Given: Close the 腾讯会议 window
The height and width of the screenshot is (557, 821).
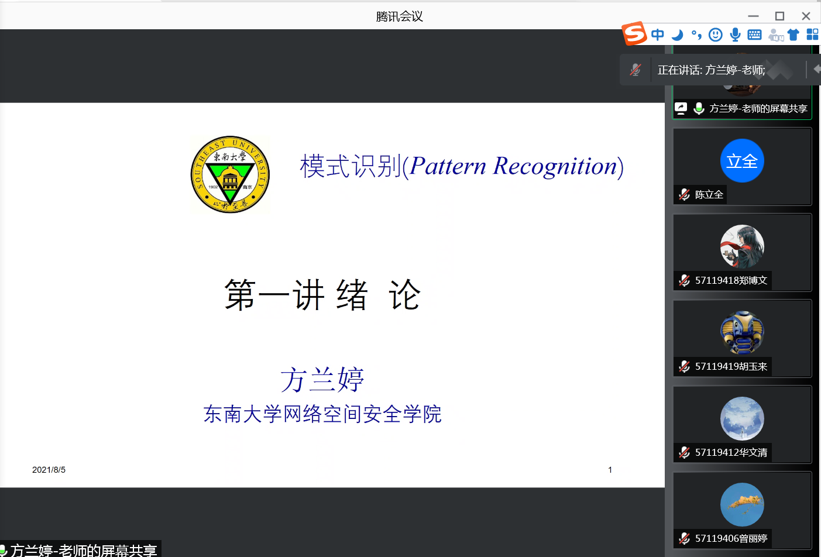Looking at the screenshot, I should coord(806,16).
